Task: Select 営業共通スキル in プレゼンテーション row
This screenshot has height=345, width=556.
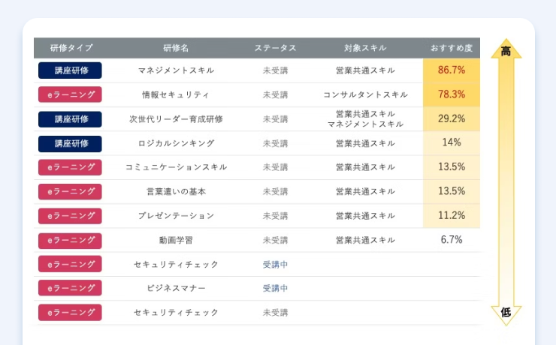Action: (365, 216)
